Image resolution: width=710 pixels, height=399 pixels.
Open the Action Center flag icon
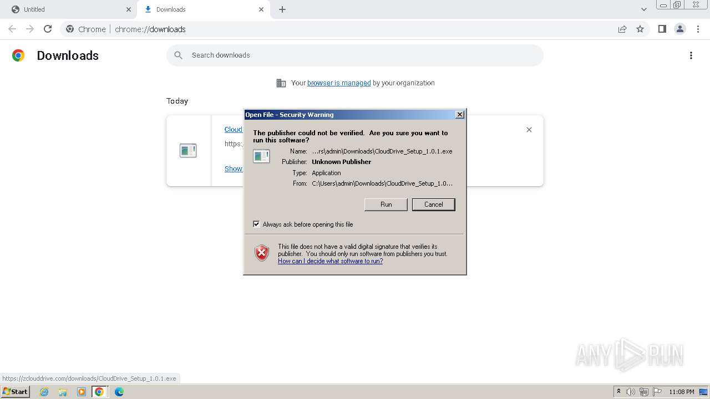click(x=657, y=392)
